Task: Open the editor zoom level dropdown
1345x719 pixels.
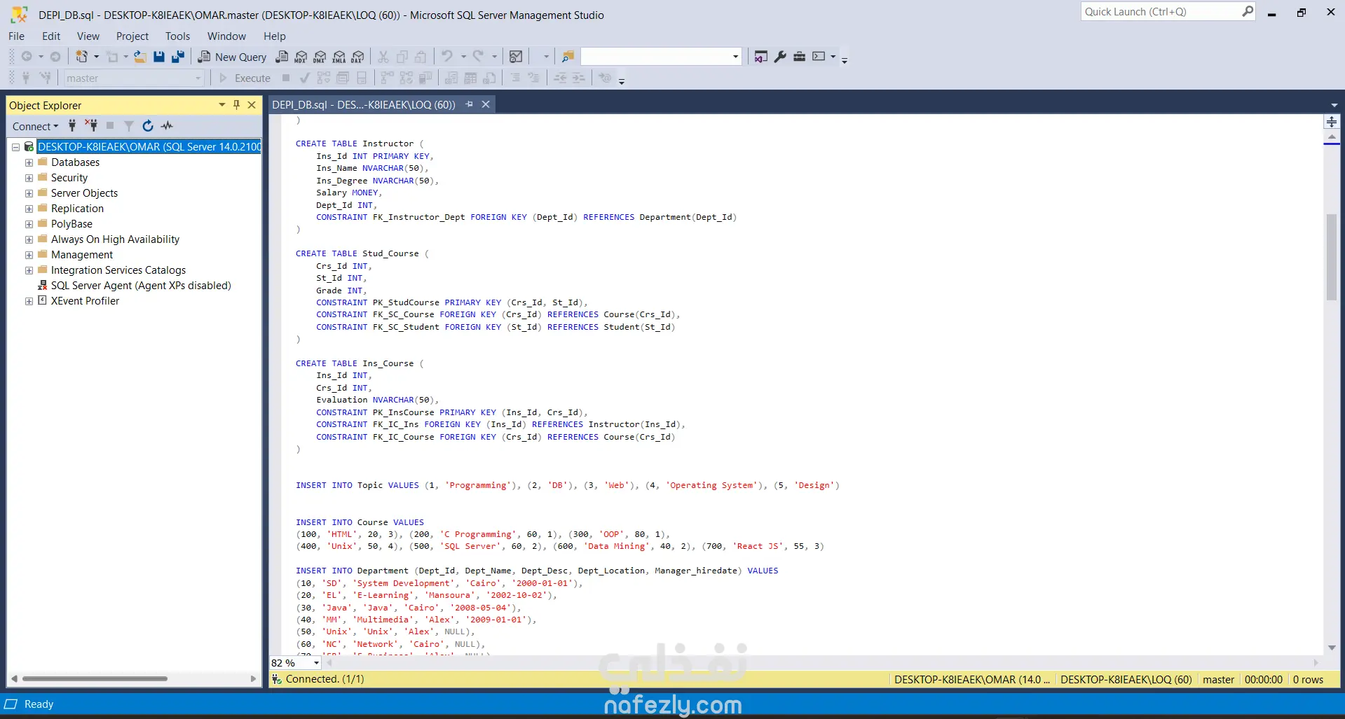Action: (316, 663)
